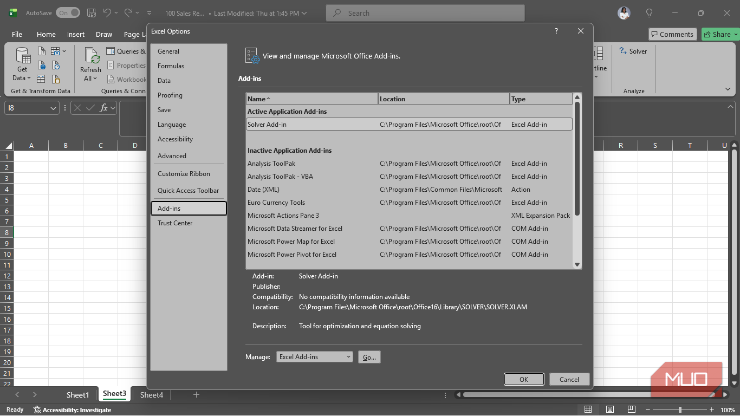Collapse the ribbon with chevron

728,89
